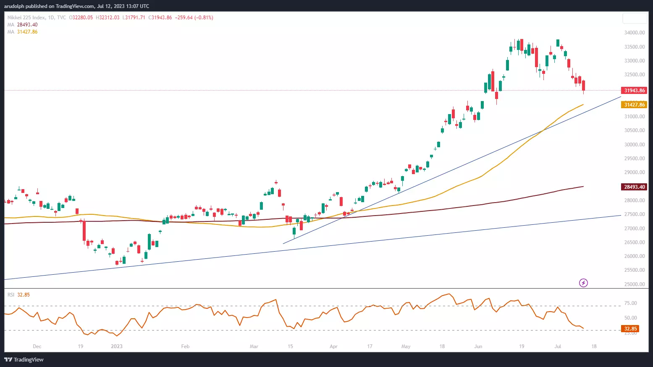
Task: Click the Jul date axis label
Action: (x=558, y=346)
